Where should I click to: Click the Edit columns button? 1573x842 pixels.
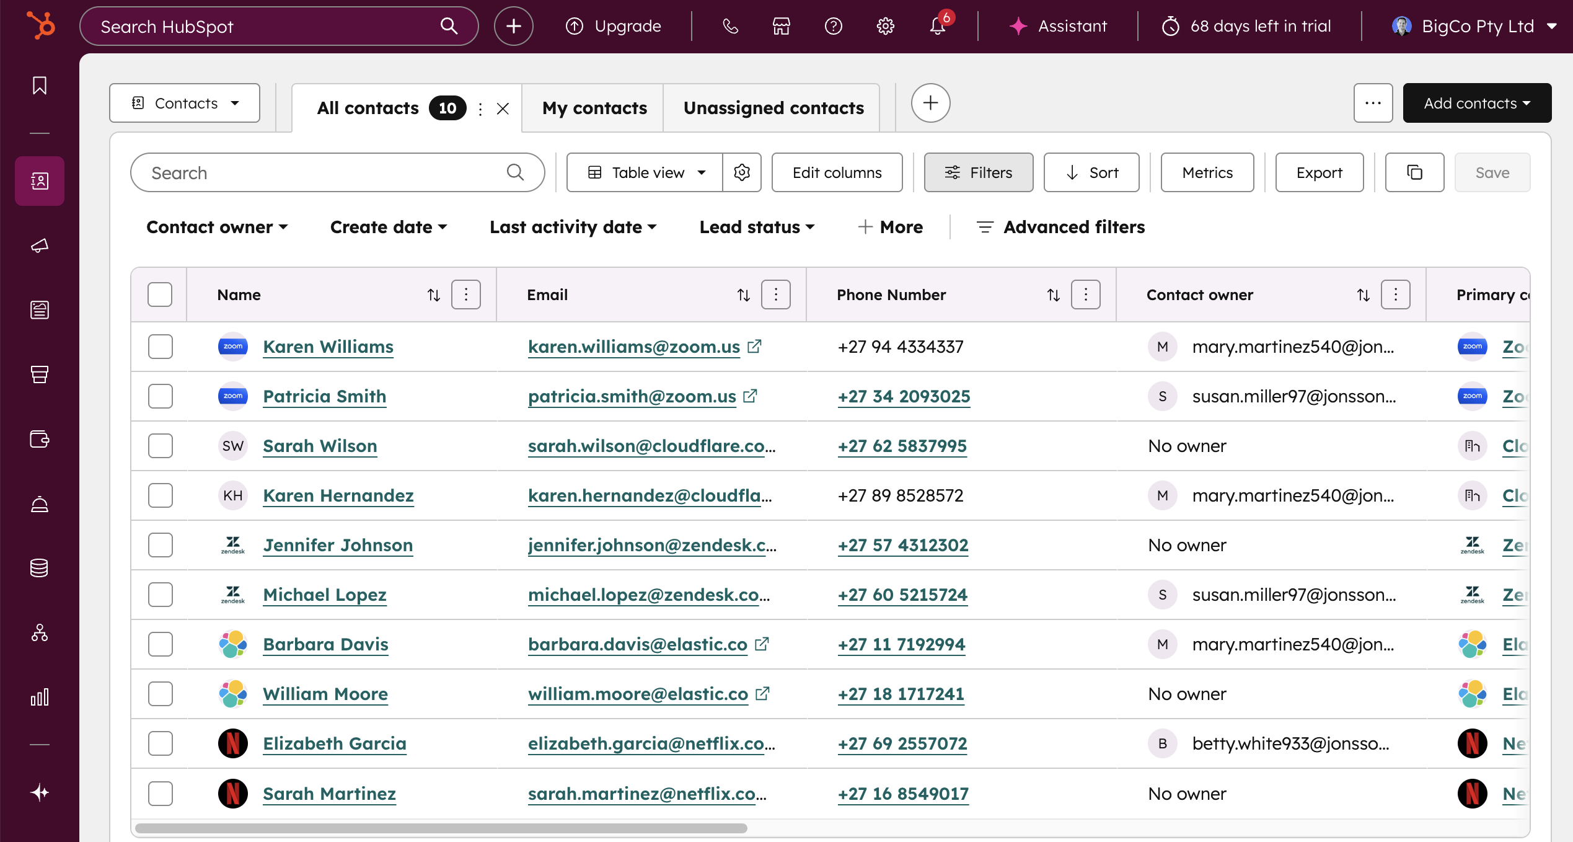(x=837, y=172)
